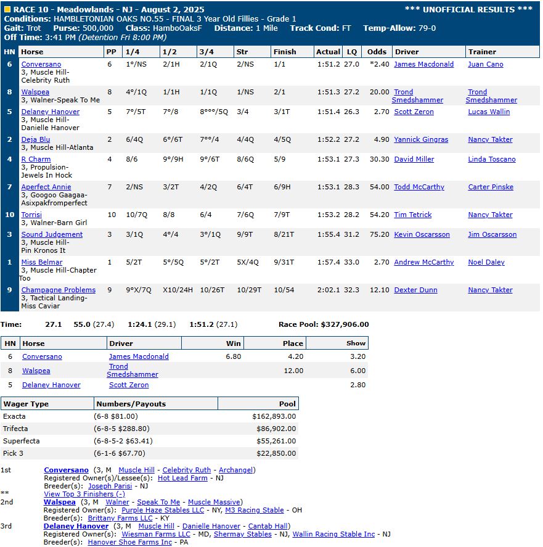Open the Aperfect Annie horse link
This screenshot has width=543, height=547.
46,187
